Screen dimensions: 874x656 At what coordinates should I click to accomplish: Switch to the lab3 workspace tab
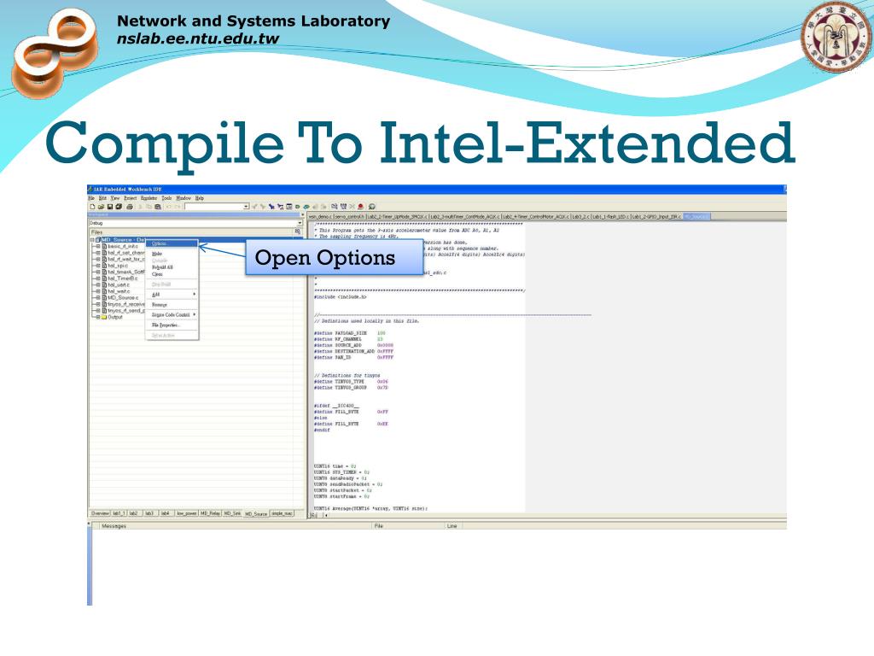149,513
